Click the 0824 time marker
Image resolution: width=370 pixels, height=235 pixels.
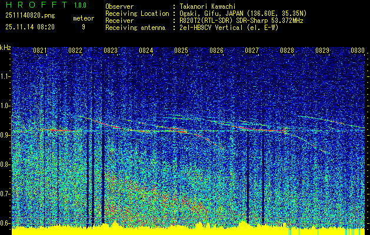pyautogui.click(x=146, y=50)
